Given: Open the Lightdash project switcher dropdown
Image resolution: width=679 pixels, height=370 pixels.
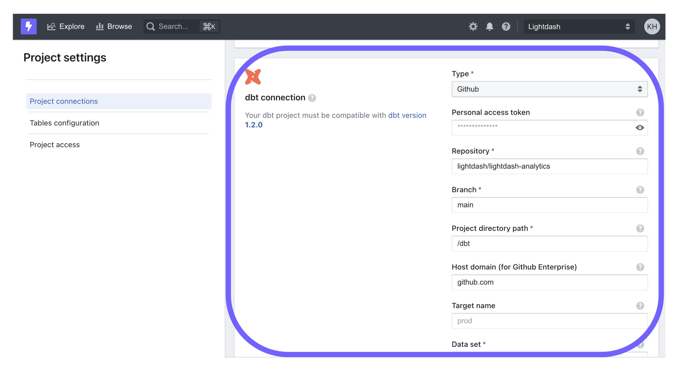Looking at the screenshot, I should pyautogui.click(x=579, y=26).
